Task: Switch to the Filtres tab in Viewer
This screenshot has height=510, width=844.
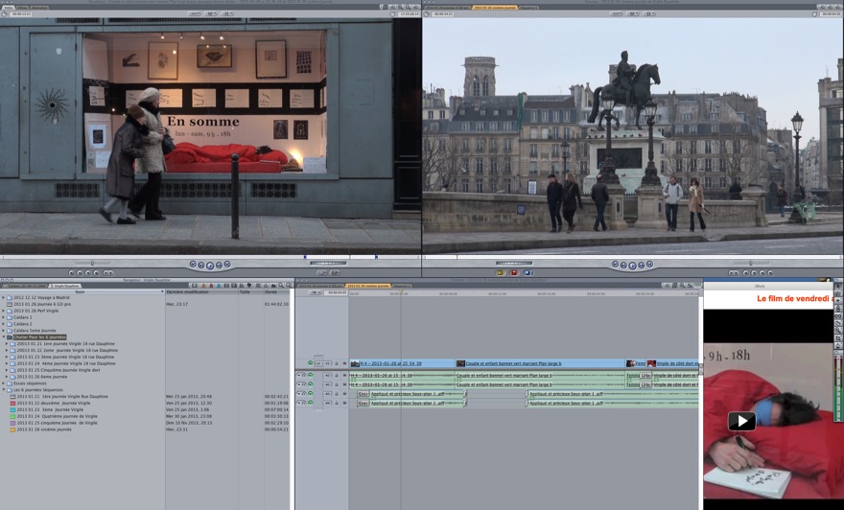Action: pyautogui.click(x=23, y=8)
